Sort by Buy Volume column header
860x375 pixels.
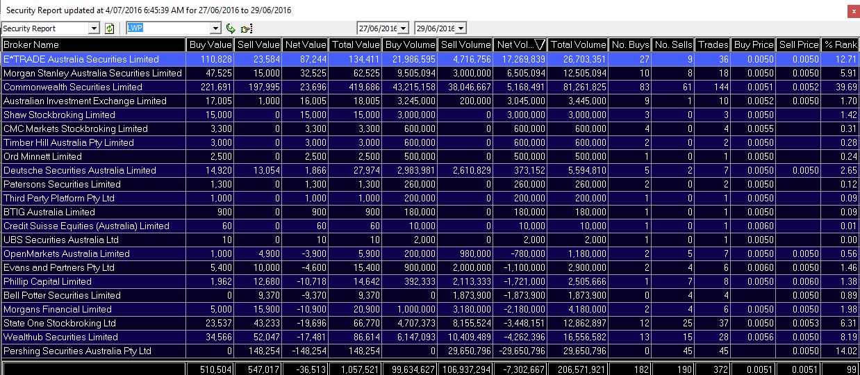point(411,44)
